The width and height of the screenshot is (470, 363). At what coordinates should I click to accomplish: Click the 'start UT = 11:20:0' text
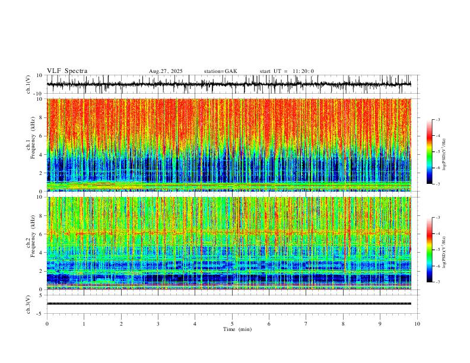click(x=287, y=71)
